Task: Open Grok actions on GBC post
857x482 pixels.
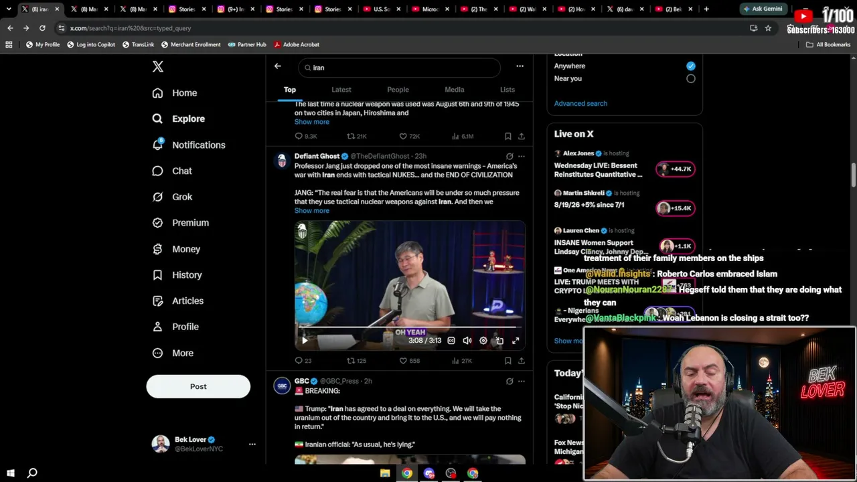Action: pyautogui.click(x=510, y=382)
